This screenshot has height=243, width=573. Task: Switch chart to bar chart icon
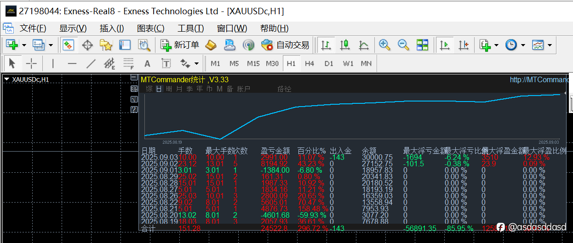(326, 45)
